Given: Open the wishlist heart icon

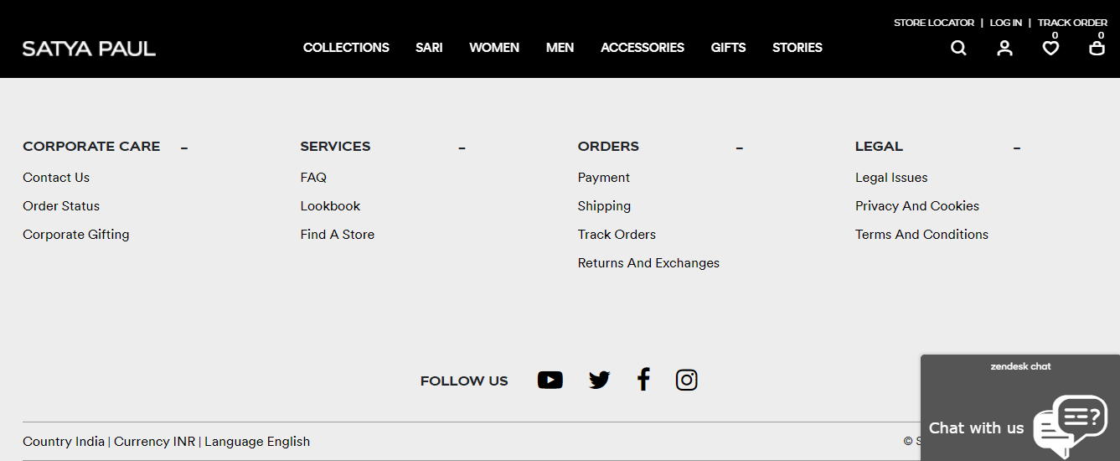Looking at the screenshot, I should [1050, 48].
